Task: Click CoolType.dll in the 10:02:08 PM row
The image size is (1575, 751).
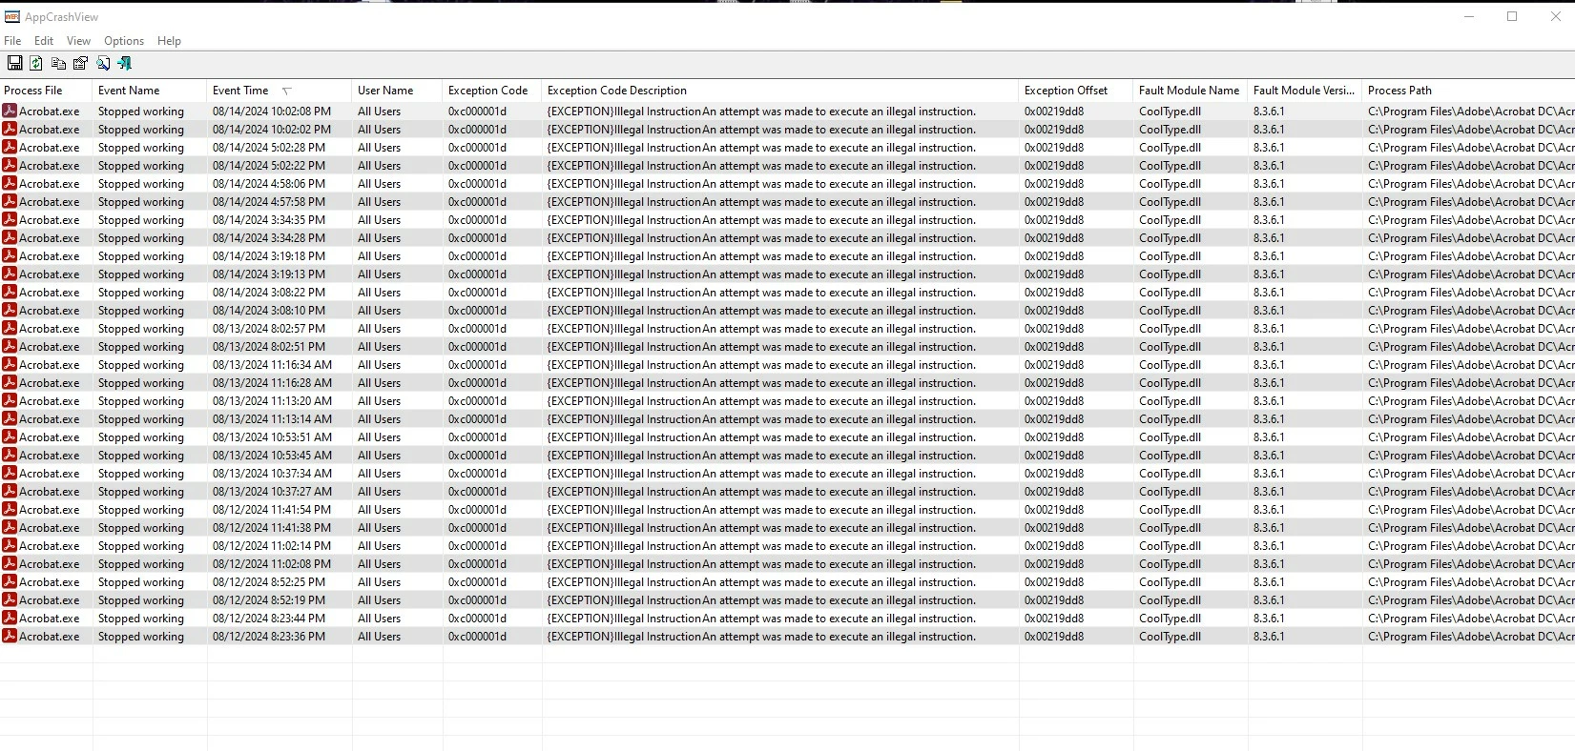Action: coord(1170,112)
